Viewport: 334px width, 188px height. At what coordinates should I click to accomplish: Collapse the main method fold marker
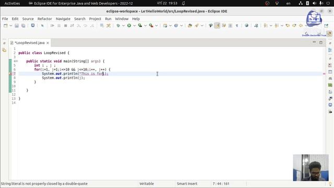coord(17,61)
